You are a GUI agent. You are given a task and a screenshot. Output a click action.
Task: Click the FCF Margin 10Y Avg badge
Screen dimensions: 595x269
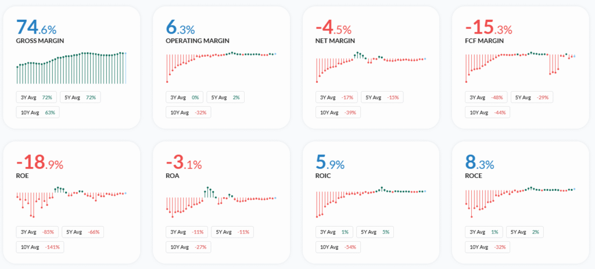[x=488, y=112]
